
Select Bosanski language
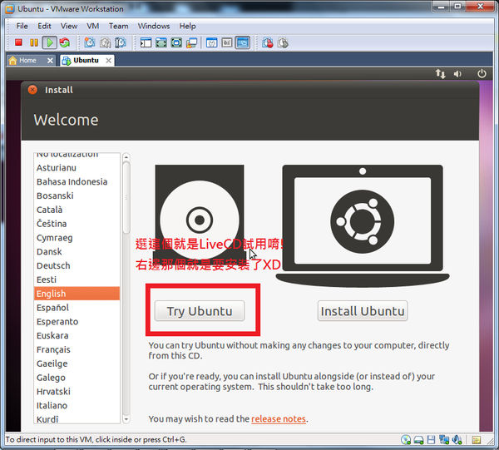click(x=77, y=195)
